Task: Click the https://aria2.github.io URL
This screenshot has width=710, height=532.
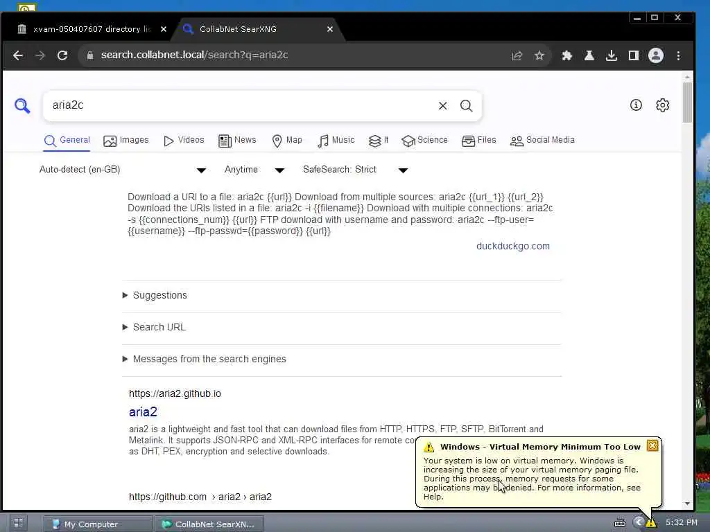Action: tap(175, 393)
